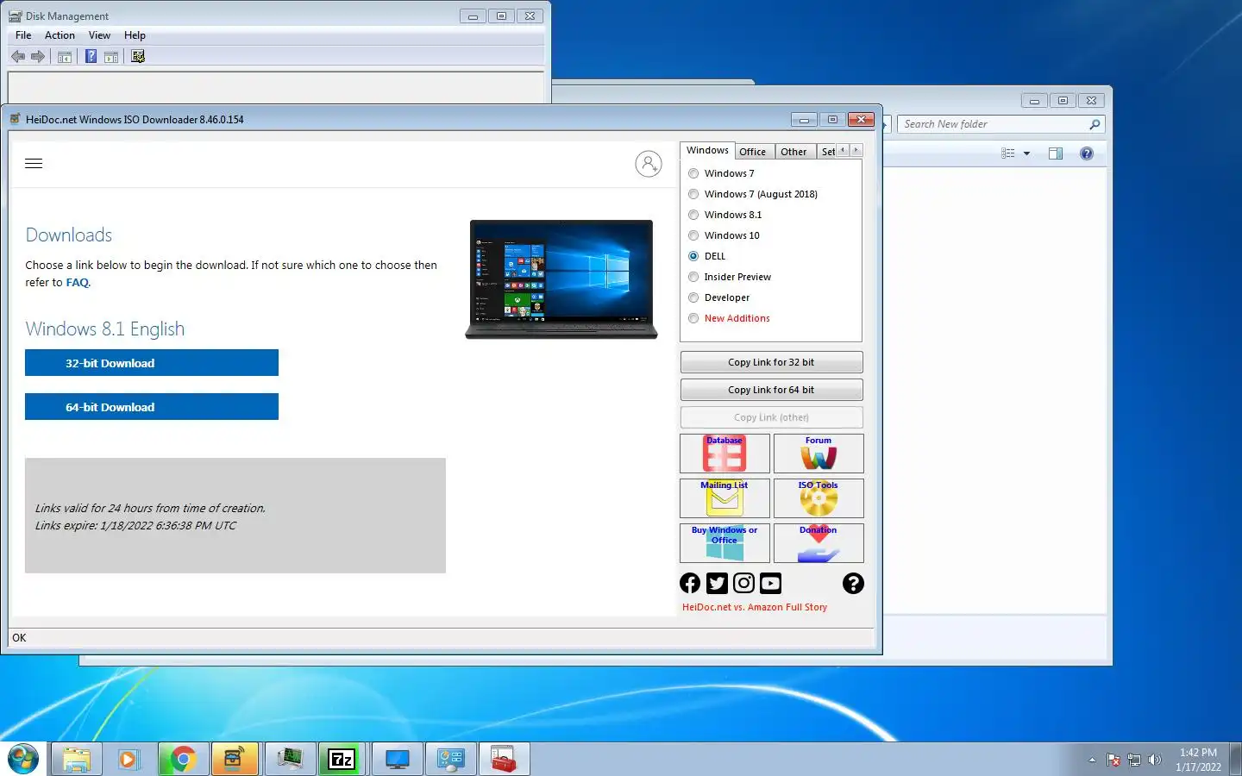This screenshot has height=776, width=1242.
Task: Click Copy Link for 32 bit
Action: 771,362
